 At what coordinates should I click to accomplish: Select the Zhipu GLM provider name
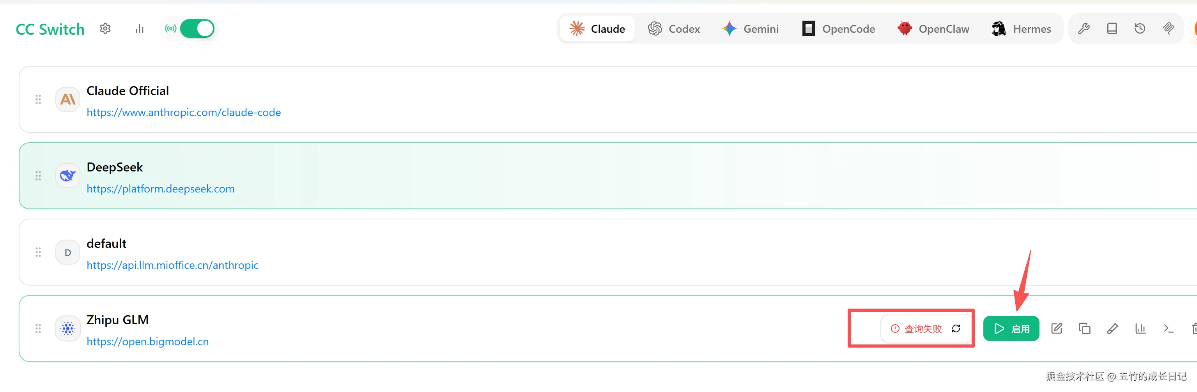coord(118,320)
